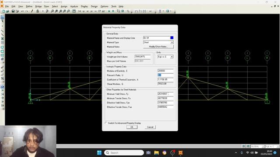The height and width of the screenshot is (157, 280).
Task: Click the Modify/Show Notes button
Action: pos(158,47)
